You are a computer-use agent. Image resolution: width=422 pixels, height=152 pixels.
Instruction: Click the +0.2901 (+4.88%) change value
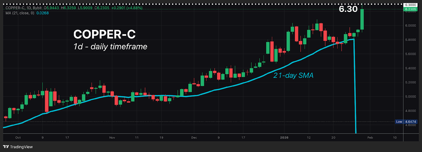127,8
